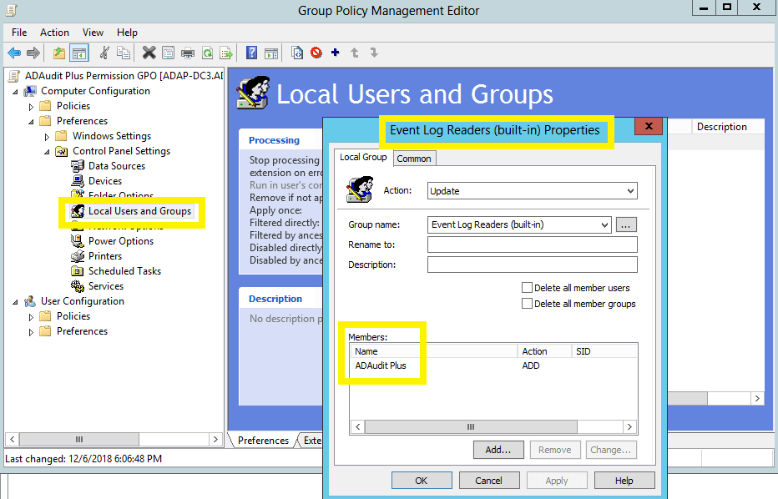778x499 pixels.
Task: Click the Delete (red X) toolbar icon
Action: tap(149, 53)
